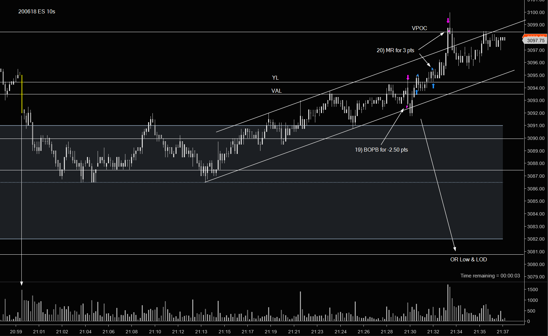Click 1500 on the volume axis
The height and width of the screenshot is (336, 548).
[533, 289]
